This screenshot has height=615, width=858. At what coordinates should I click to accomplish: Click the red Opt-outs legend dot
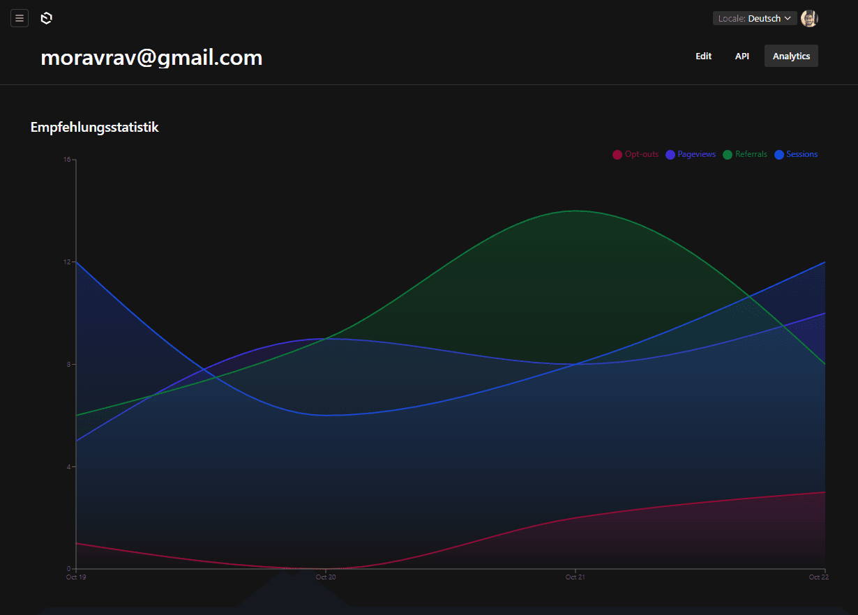(x=617, y=155)
